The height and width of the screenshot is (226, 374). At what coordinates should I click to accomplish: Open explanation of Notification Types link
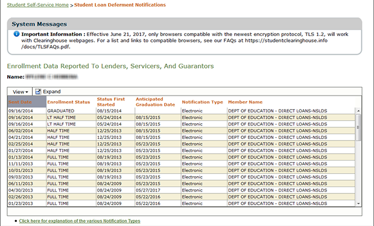80,221
